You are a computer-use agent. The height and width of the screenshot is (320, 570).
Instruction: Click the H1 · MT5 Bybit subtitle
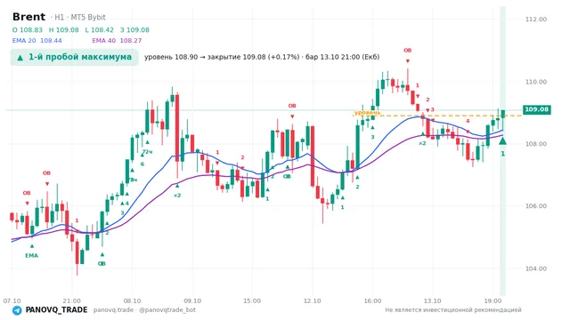click(x=77, y=17)
